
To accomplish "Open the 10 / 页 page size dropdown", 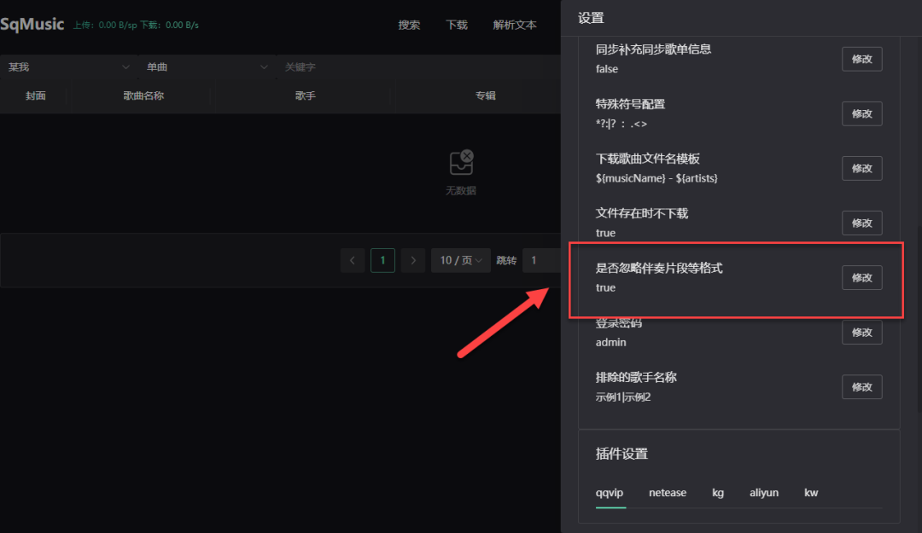I will 461,260.
